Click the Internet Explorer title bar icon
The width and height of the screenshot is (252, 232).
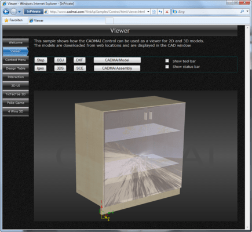pos(4,3)
